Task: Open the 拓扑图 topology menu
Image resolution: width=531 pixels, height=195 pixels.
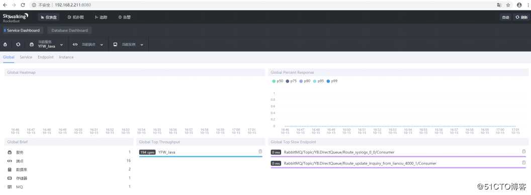Action: pos(75,17)
